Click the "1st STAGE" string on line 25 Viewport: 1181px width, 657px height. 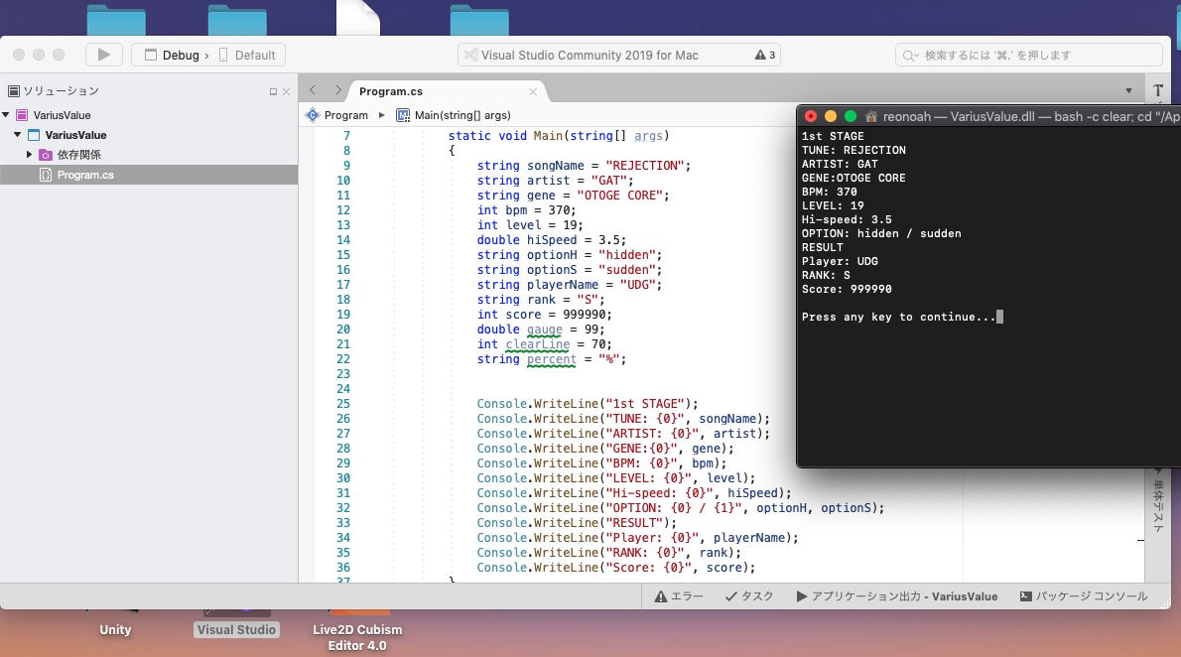[645, 404]
